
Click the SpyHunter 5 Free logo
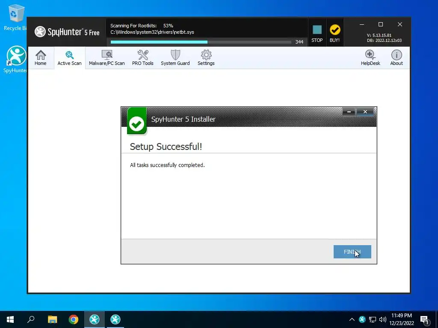point(67,32)
